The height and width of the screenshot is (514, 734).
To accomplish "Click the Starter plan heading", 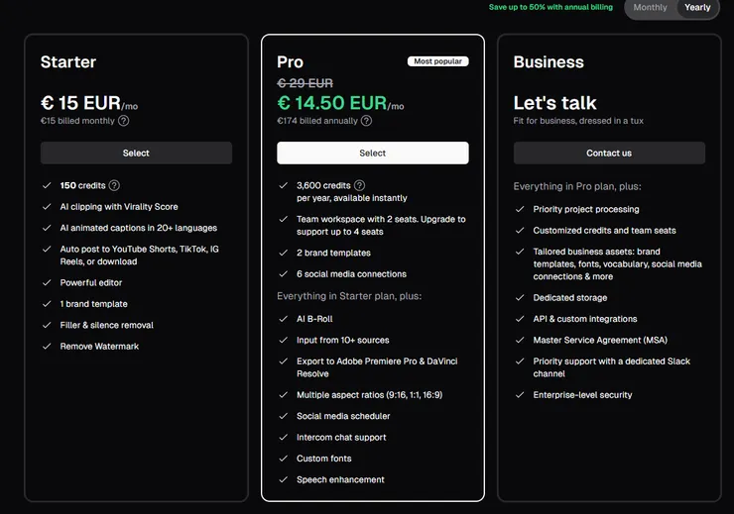I will pos(68,62).
